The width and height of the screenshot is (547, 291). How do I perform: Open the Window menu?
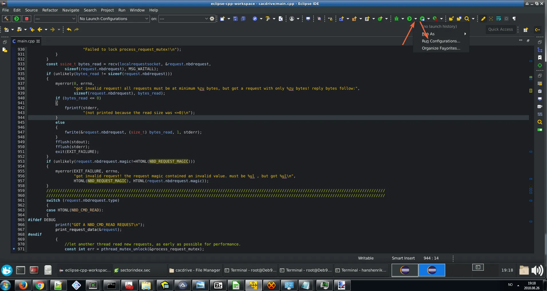point(137,10)
